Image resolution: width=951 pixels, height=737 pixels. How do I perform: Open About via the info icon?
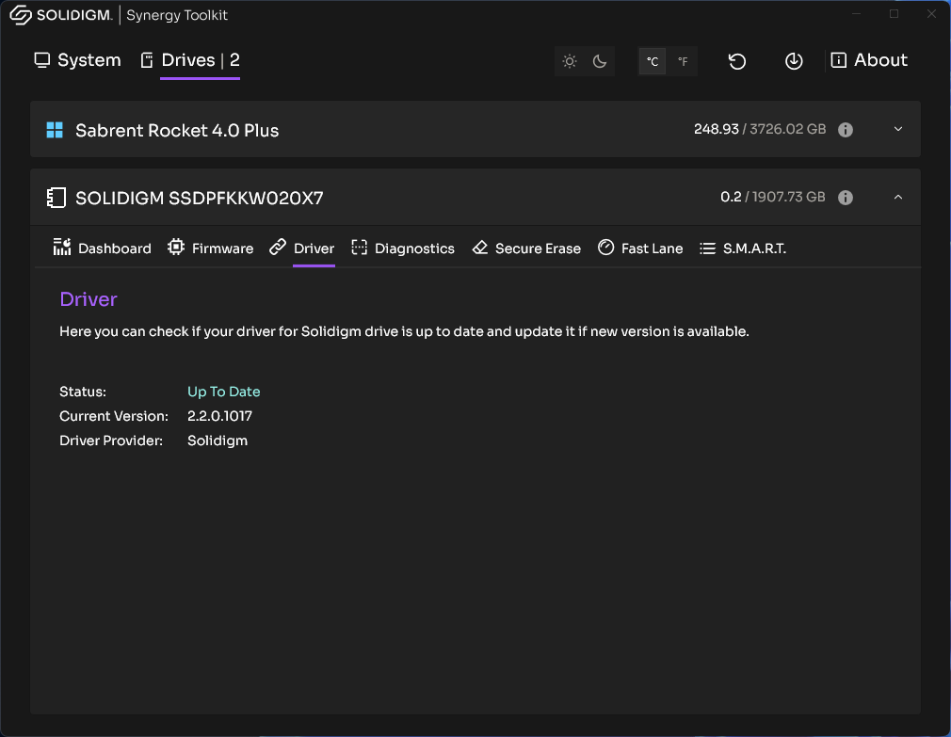(x=838, y=60)
